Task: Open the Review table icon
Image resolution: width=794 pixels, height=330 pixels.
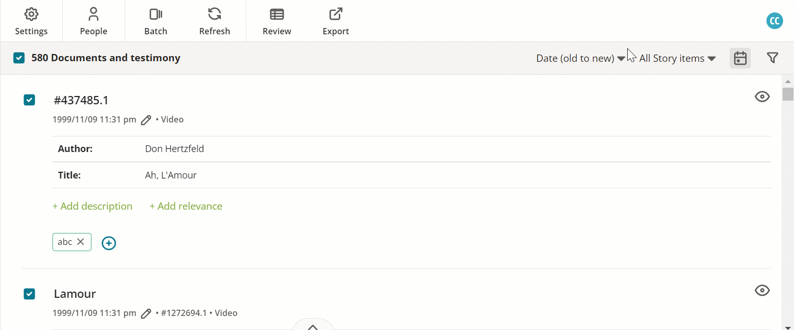Action: 277,14
